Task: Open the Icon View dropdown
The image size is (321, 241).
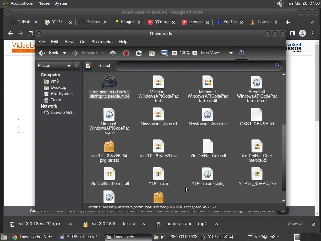Action: pyautogui.click(x=217, y=53)
